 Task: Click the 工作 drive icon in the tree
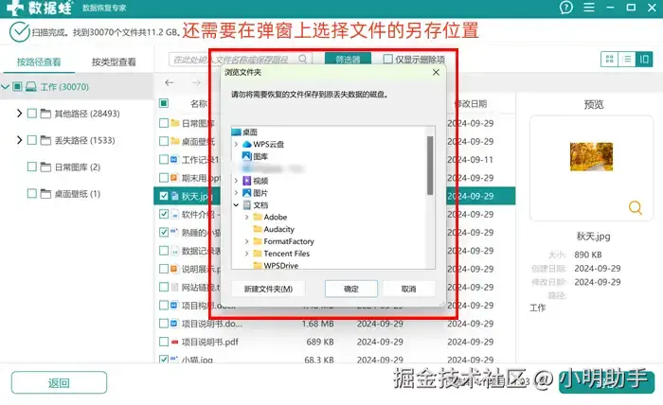coord(31,86)
